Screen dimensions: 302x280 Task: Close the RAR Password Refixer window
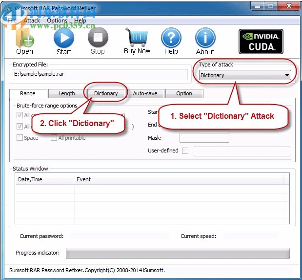pos(289,6)
